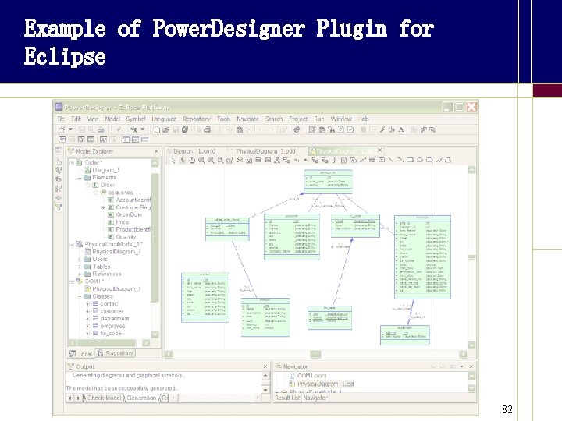The width and height of the screenshot is (562, 421).
Task: Close the Output panel
Action: click(x=265, y=366)
